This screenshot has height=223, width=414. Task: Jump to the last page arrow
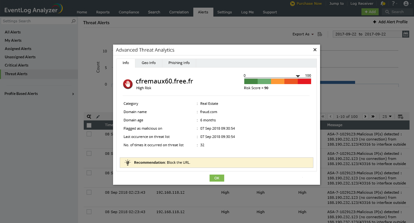click(x=373, y=117)
